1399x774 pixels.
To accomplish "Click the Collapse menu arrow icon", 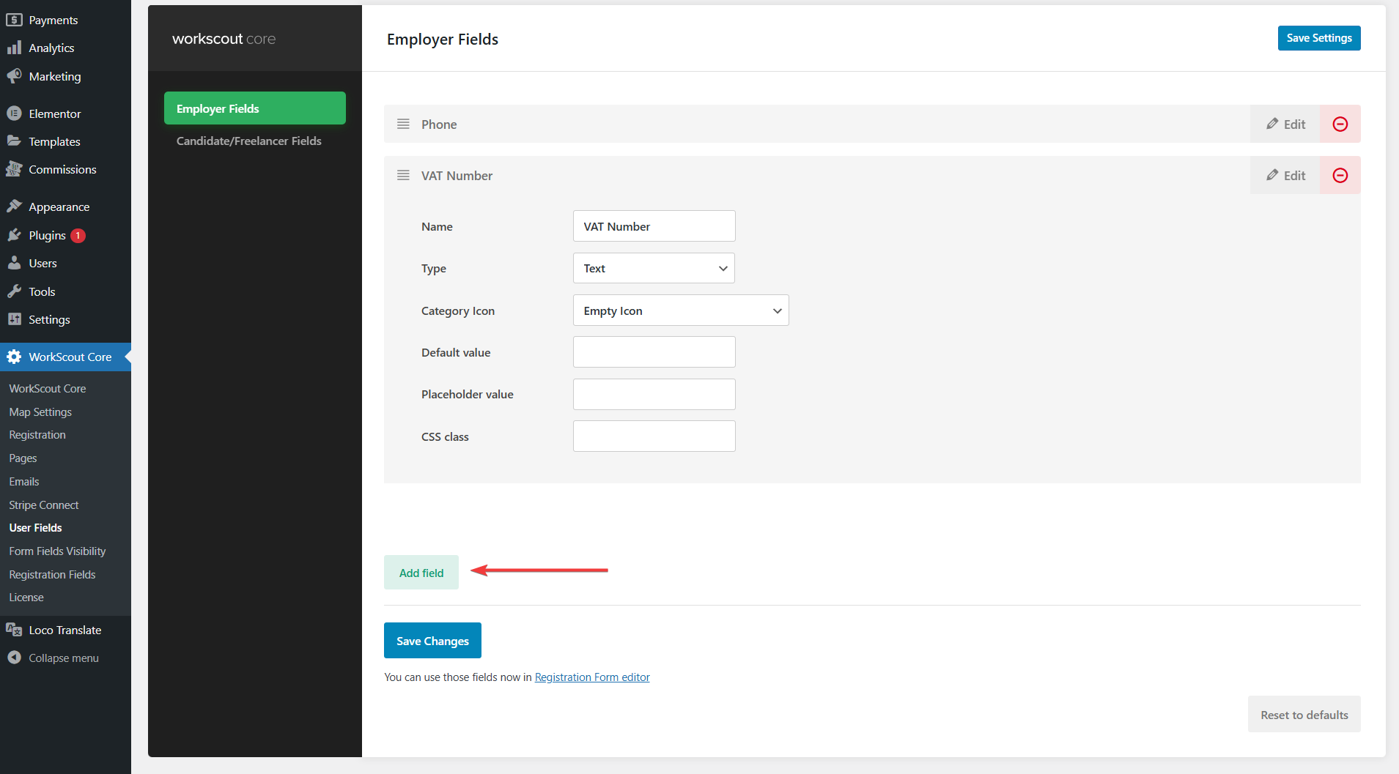I will point(14,658).
